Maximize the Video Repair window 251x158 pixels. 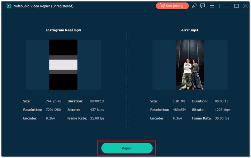click(x=236, y=6)
